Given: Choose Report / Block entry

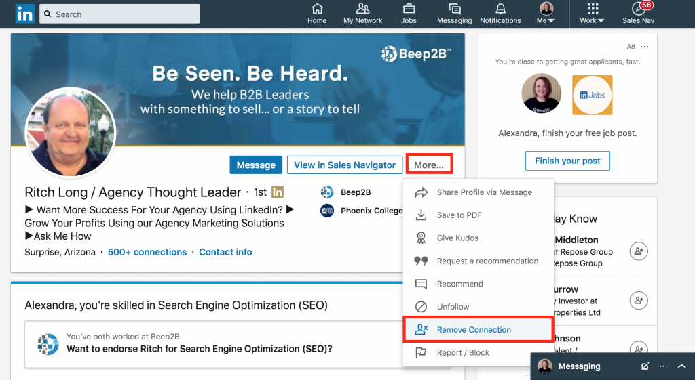Looking at the screenshot, I should pos(478,353).
